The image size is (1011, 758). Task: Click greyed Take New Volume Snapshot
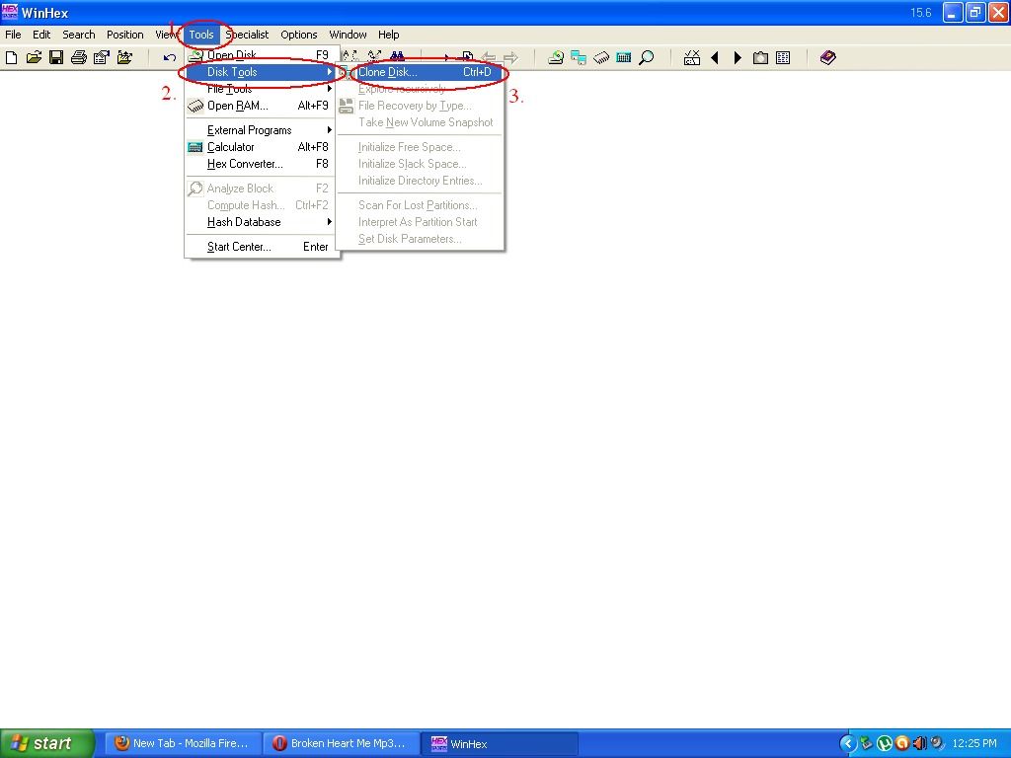pyautogui.click(x=420, y=122)
